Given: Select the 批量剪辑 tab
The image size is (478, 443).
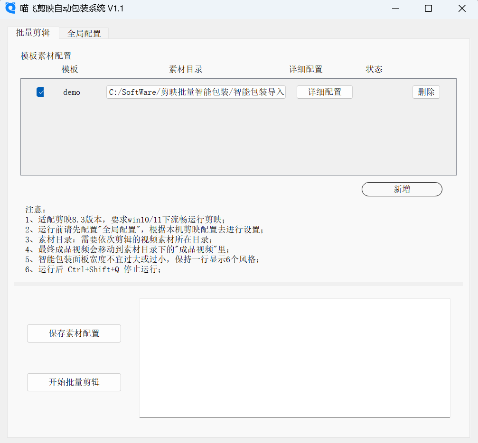Looking at the screenshot, I should click(34, 33).
